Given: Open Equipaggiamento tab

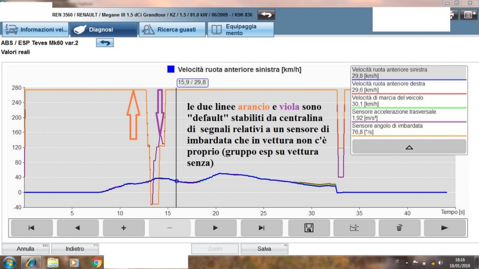Looking at the screenshot, I should [240, 30].
